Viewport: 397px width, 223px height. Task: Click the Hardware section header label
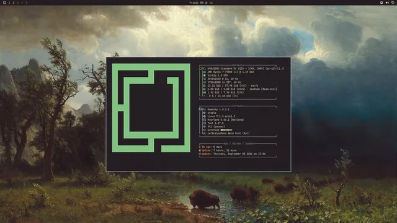(238, 65)
